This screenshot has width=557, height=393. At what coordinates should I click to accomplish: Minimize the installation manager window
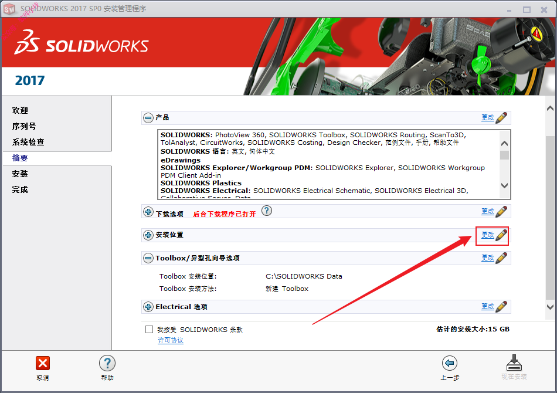509,10
